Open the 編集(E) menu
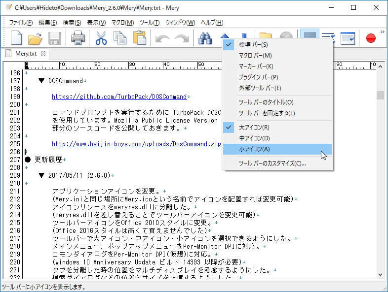 click(x=48, y=23)
